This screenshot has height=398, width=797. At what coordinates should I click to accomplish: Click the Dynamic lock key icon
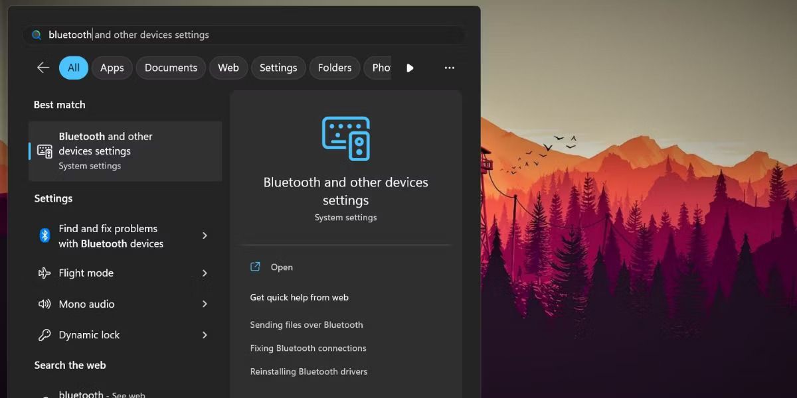(x=44, y=335)
